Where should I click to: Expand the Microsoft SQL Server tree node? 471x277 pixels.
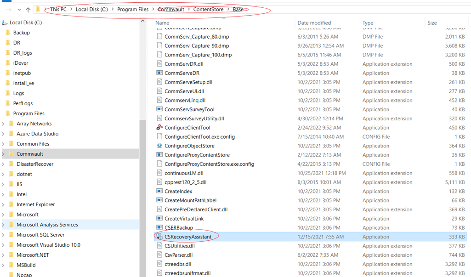(4, 235)
